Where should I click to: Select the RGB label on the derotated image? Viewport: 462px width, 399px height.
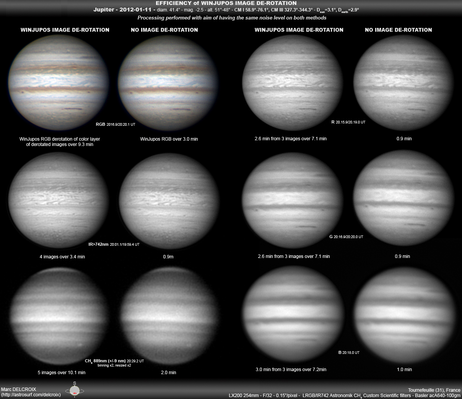pos(100,124)
